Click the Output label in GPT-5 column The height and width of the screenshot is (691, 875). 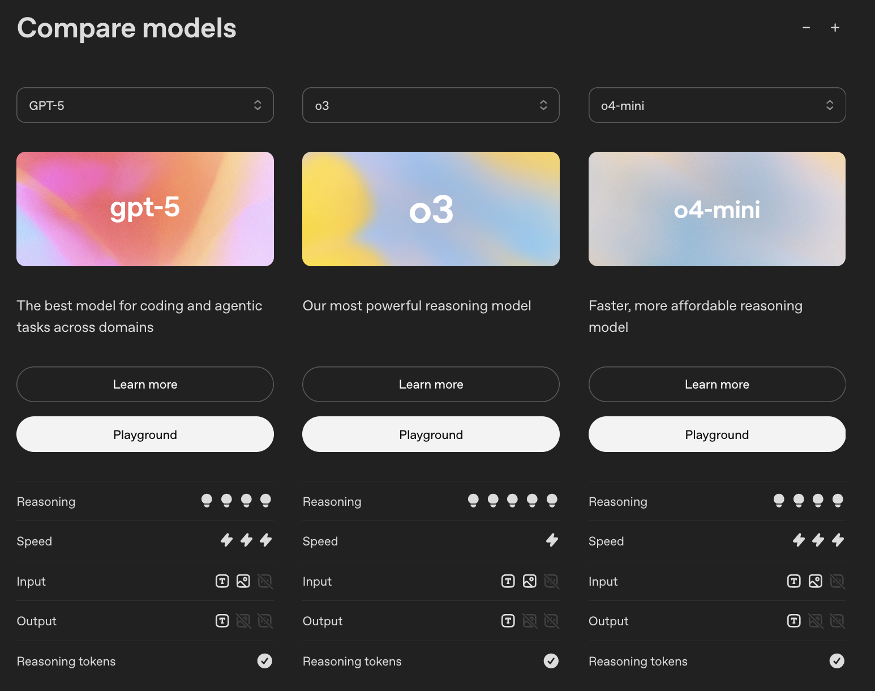coord(37,621)
